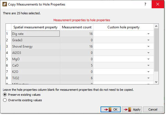Close the Copy Measurements dialog
The image size is (166, 115).
coord(158,4)
